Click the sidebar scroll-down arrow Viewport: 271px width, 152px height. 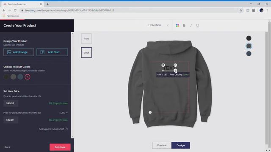pyautogui.click(x=72, y=137)
